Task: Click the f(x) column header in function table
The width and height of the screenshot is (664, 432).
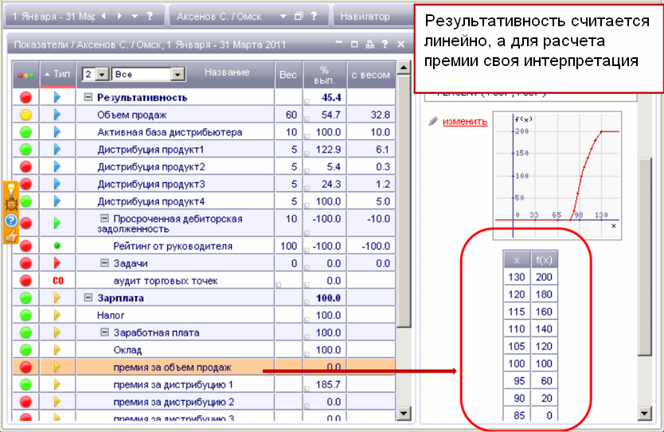Action: [x=544, y=260]
